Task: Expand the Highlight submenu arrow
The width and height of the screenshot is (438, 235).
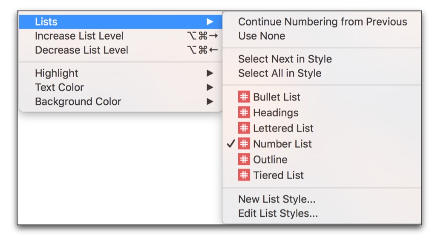Action: 210,73
